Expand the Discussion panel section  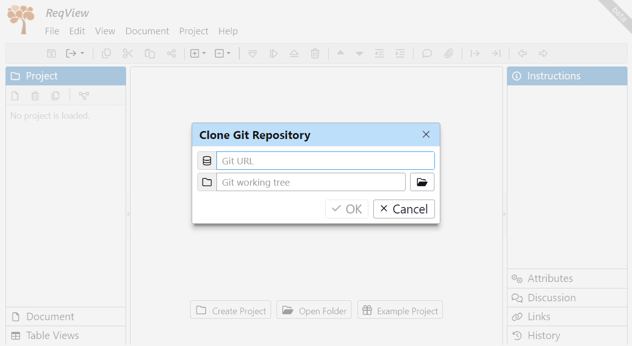567,298
